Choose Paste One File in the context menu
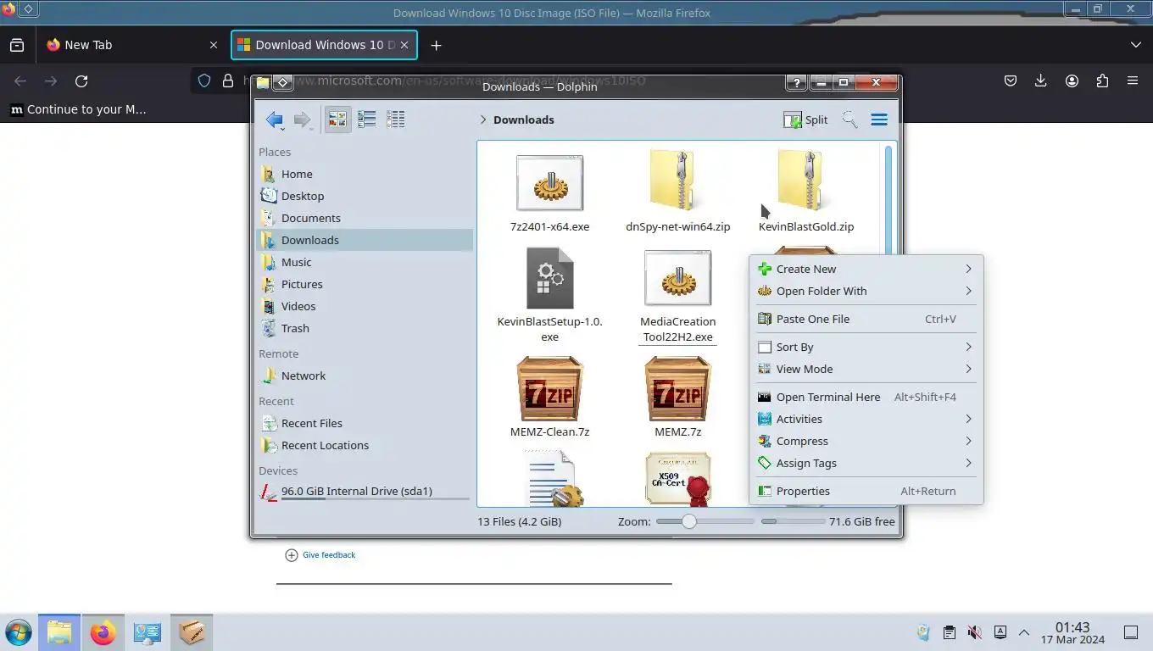1153x651 pixels. tap(866, 319)
